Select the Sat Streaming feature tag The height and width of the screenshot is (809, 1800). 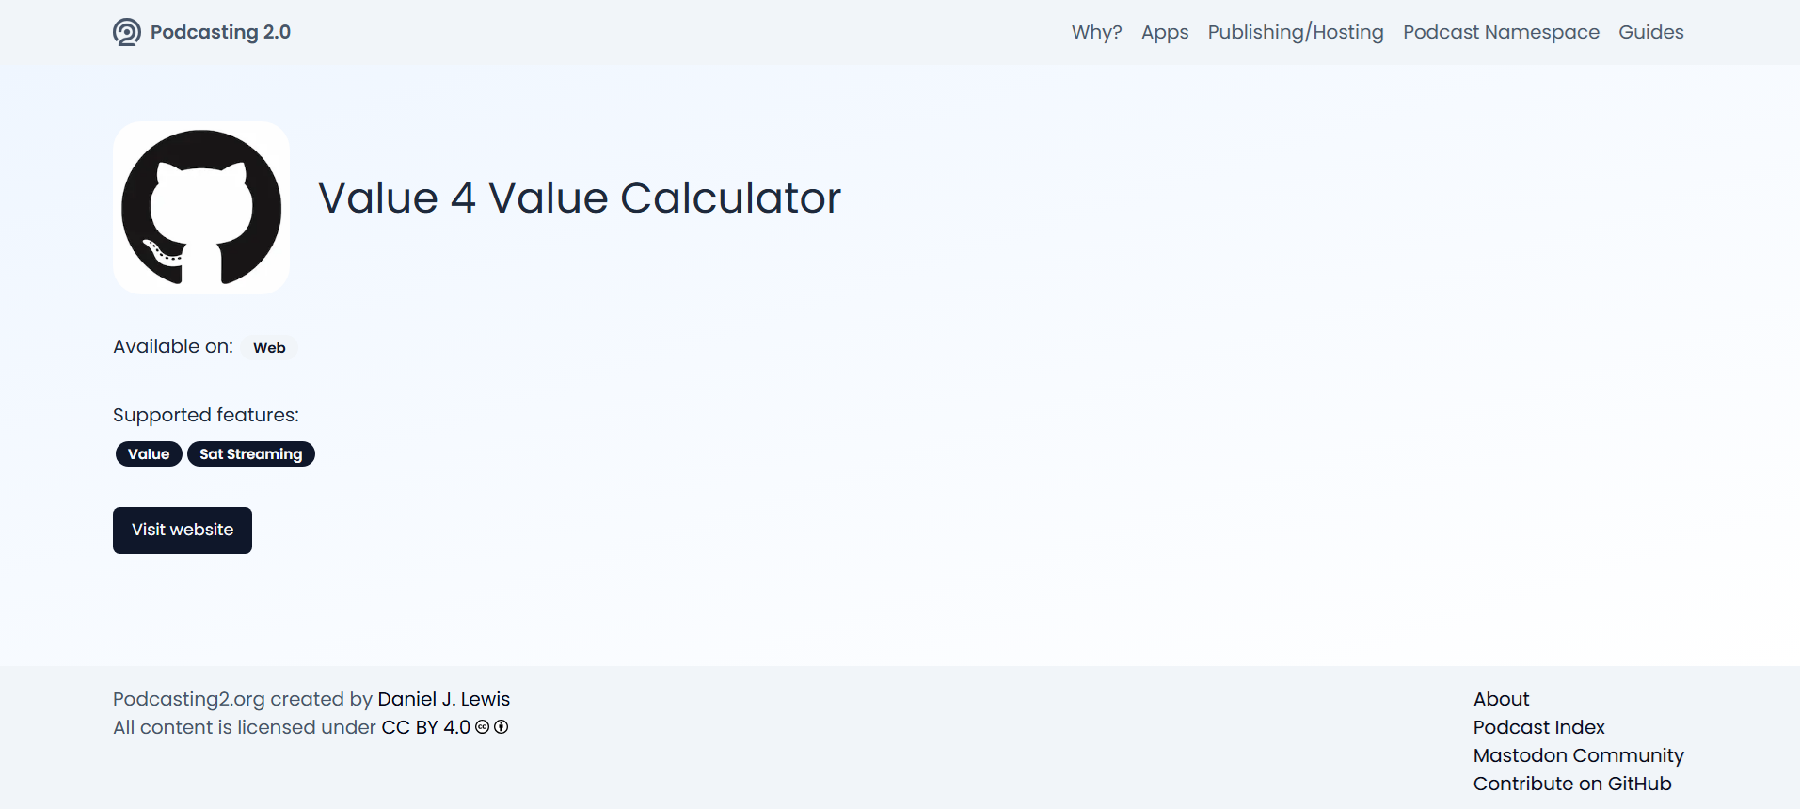click(251, 454)
